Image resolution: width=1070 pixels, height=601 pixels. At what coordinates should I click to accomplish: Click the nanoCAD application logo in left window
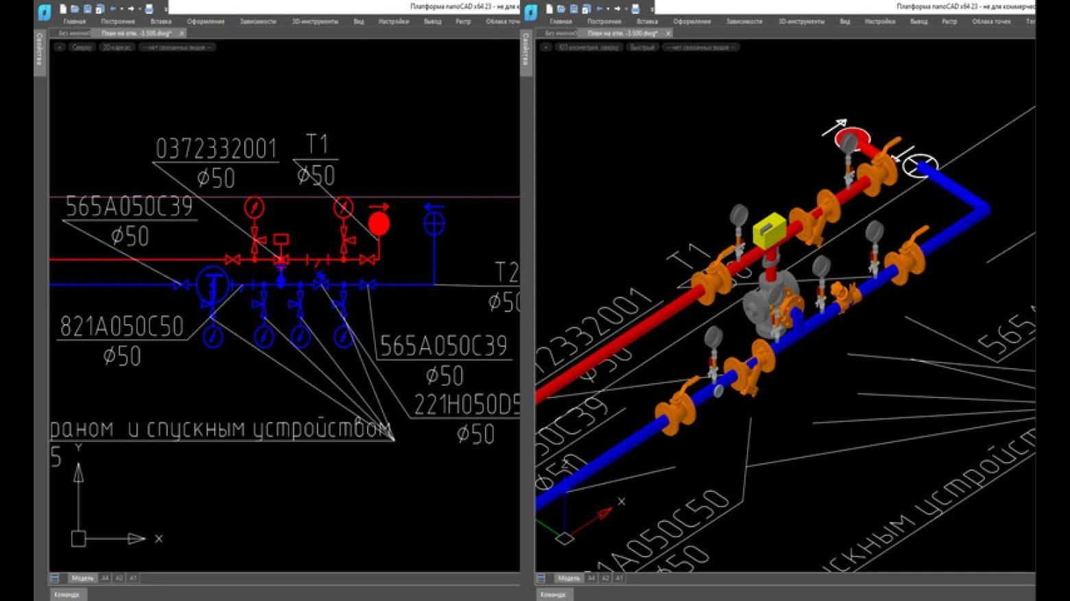pyautogui.click(x=44, y=11)
